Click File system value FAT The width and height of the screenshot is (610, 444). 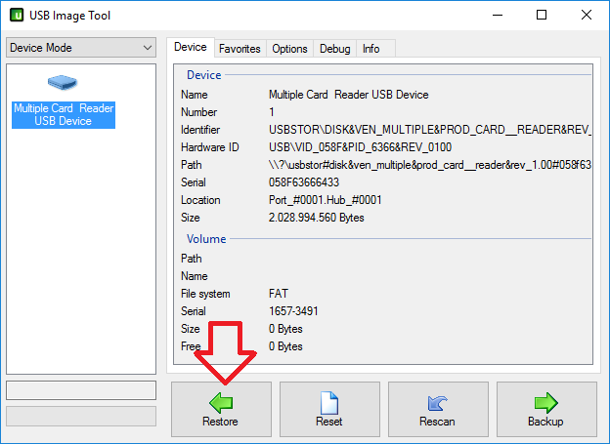pos(279,294)
